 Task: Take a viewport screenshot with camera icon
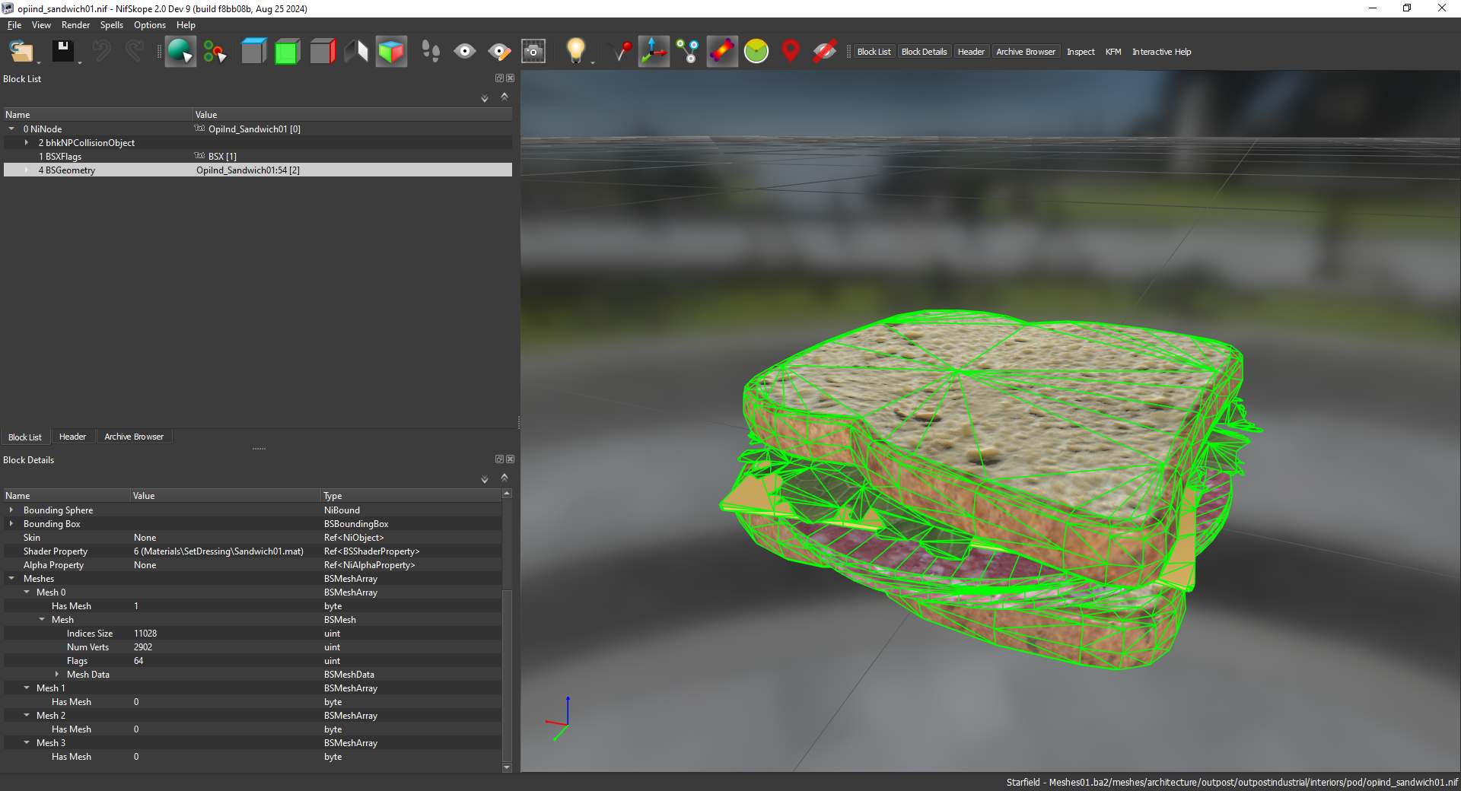point(533,52)
